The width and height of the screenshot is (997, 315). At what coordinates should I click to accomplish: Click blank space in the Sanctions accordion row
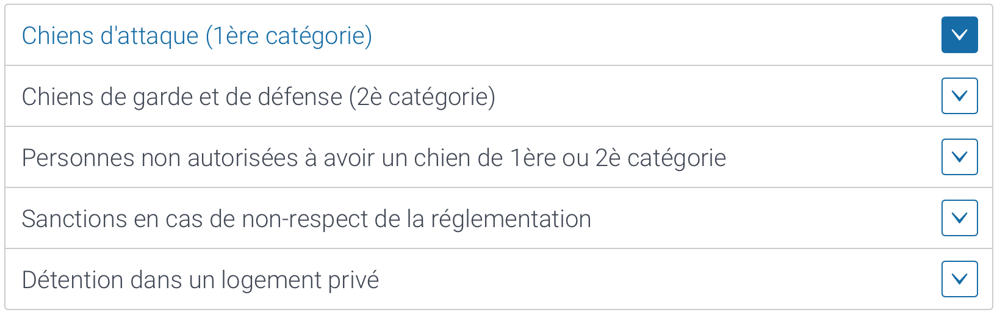click(763, 218)
